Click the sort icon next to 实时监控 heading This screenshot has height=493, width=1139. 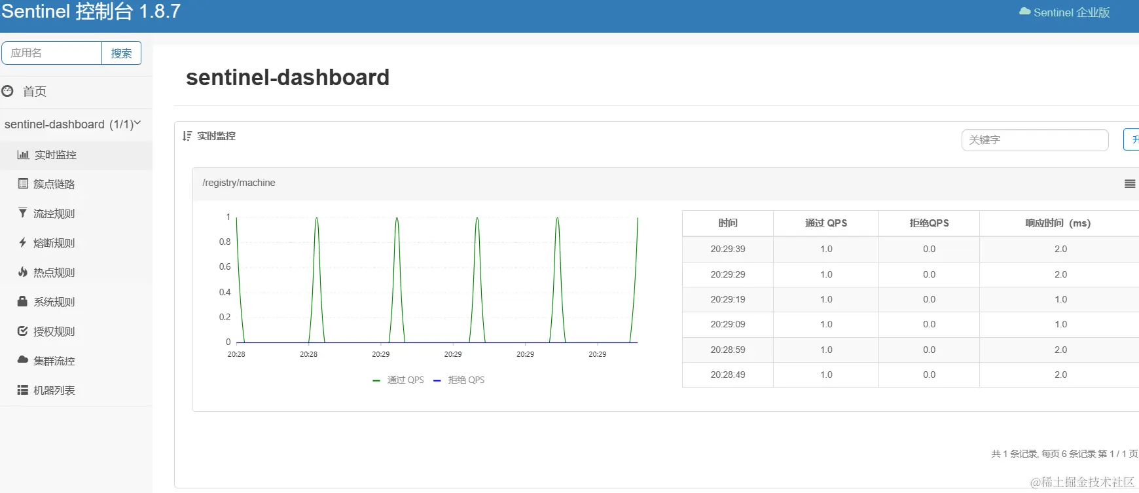187,136
